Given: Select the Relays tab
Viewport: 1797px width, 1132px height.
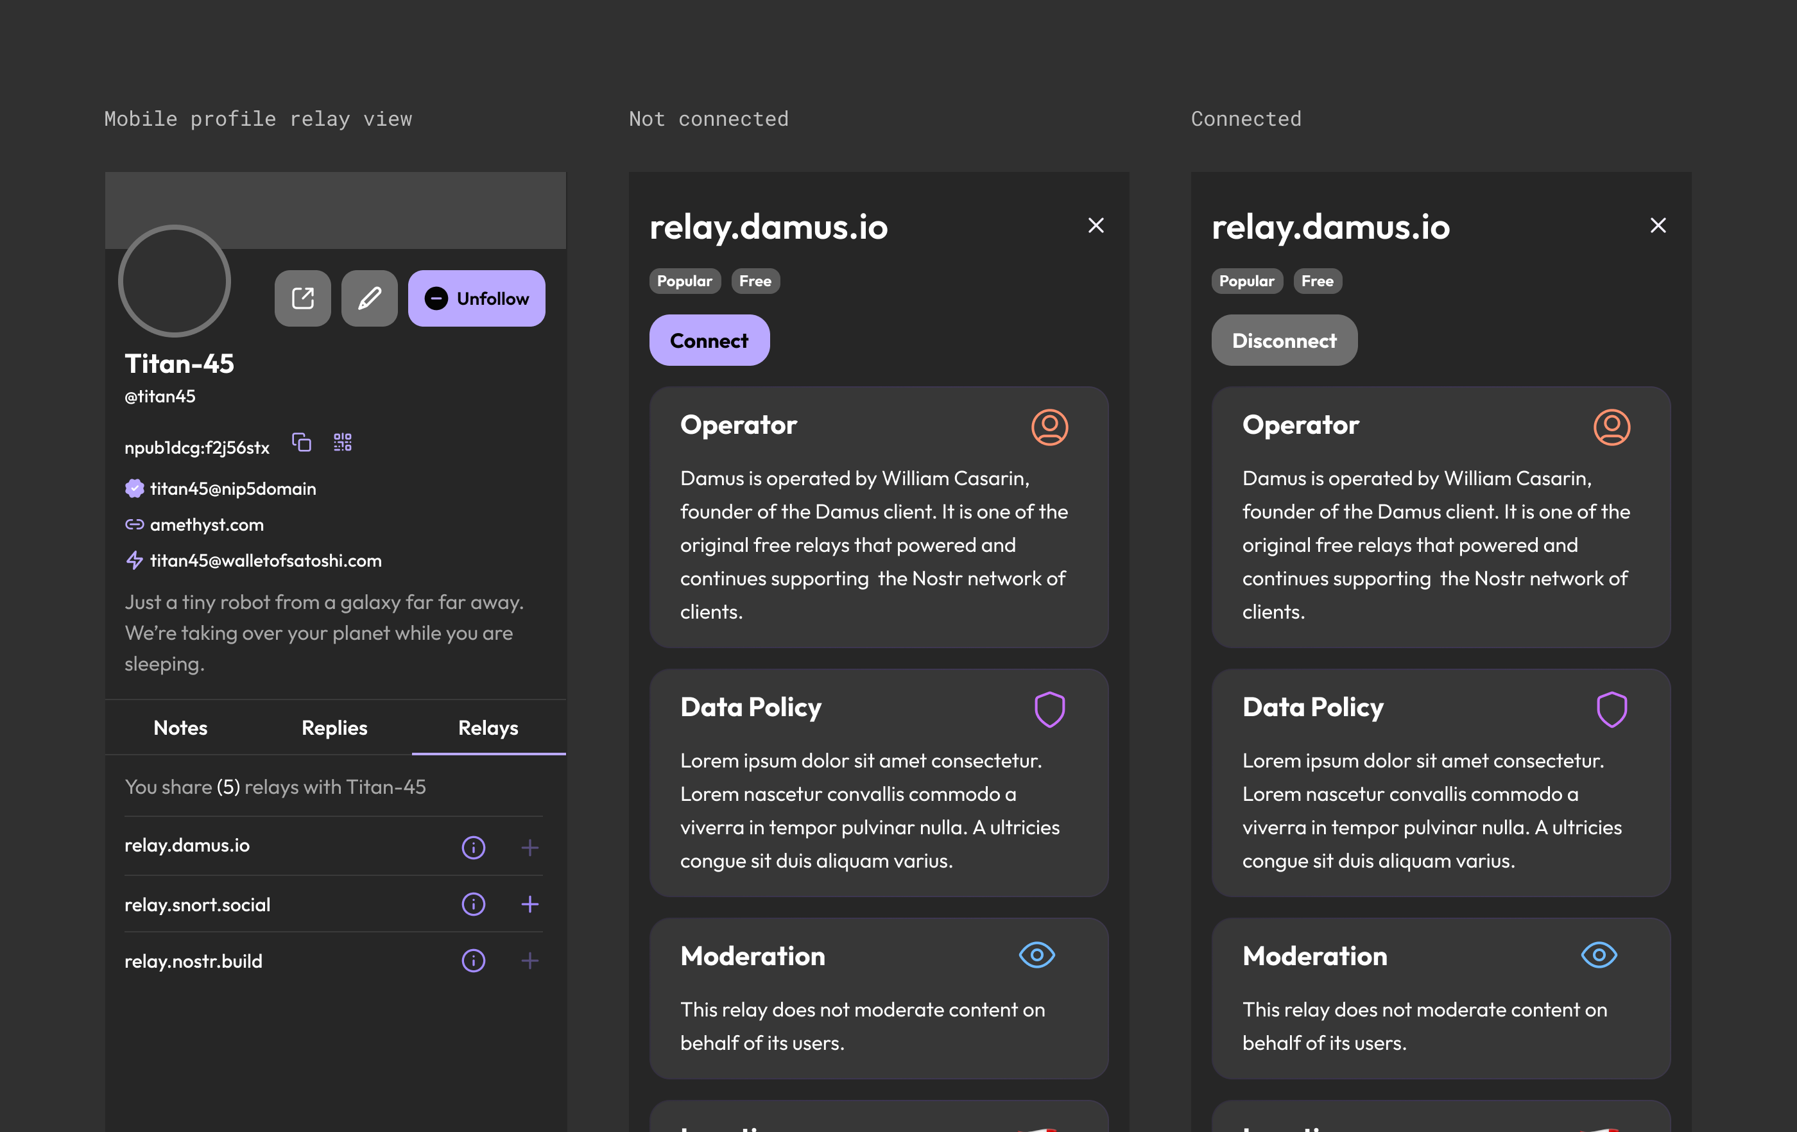Looking at the screenshot, I should coord(488,728).
